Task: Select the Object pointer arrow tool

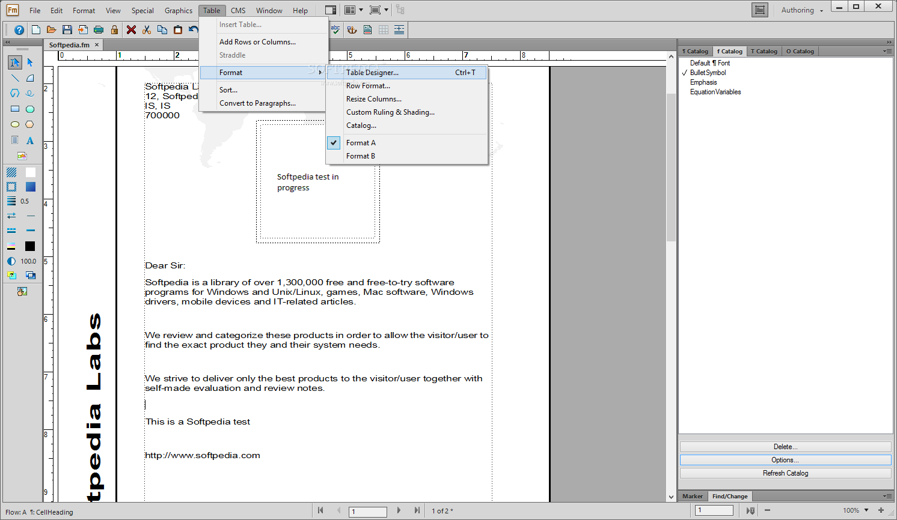Action: tap(30, 62)
